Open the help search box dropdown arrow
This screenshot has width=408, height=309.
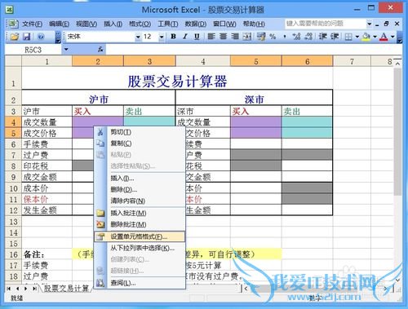pos(369,24)
